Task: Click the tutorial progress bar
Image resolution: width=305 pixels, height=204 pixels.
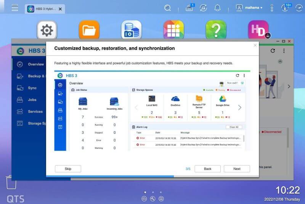Action: pyautogui.click(x=152, y=177)
